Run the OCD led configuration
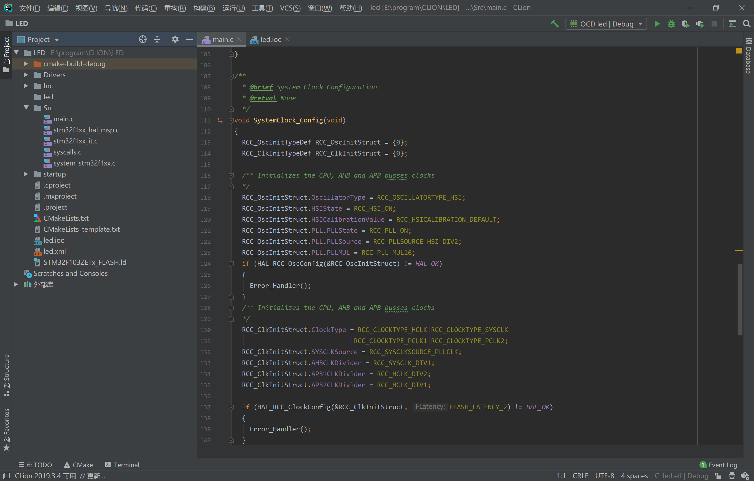 (x=657, y=24)
